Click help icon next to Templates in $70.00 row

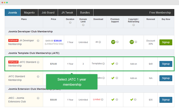coord(103,64)
